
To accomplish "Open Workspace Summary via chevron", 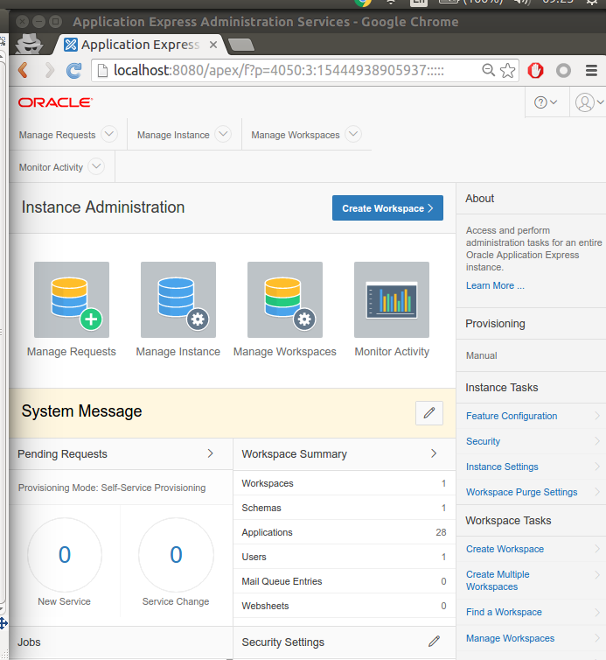I will click(x=434, y=453).
